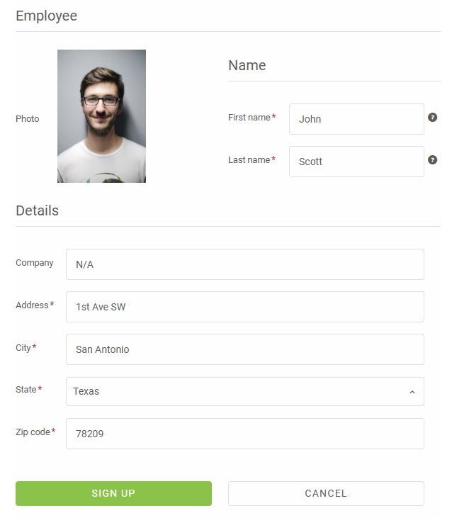Click the employee photo thumbnail
This screenshot has width=452, height=518.
(x=101, y=116)
